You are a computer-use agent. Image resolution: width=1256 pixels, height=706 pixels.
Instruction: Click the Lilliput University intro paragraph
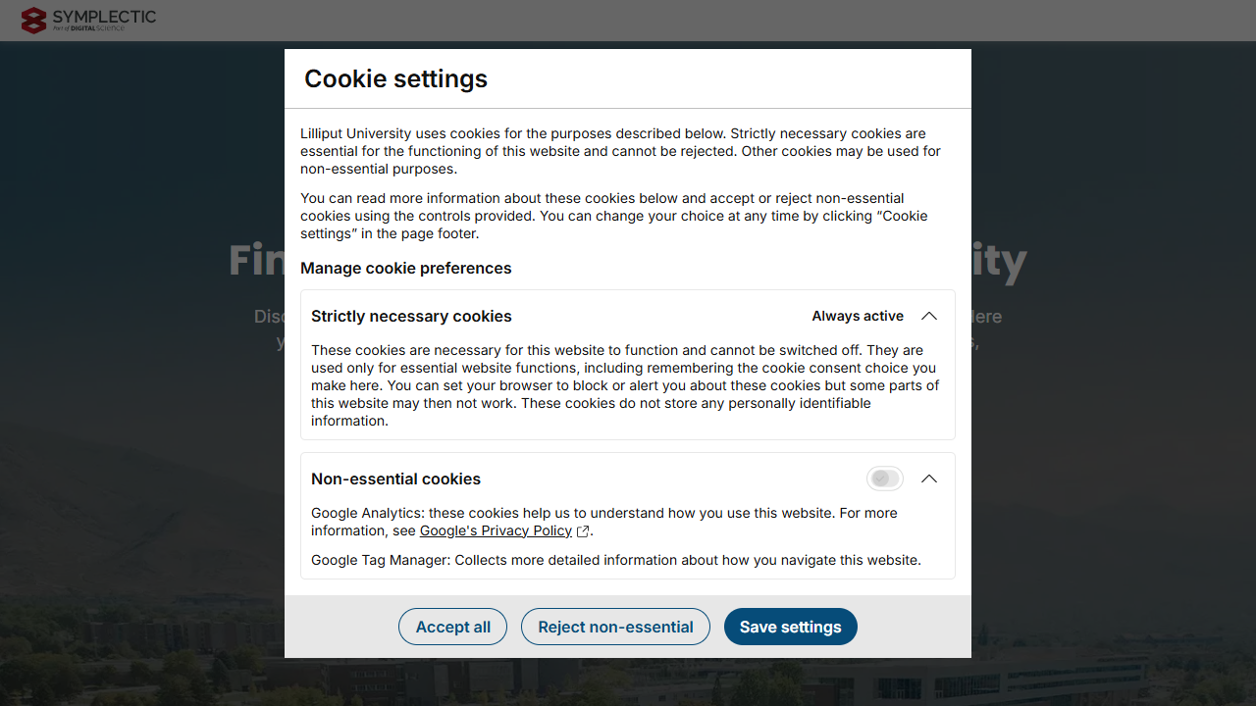click(618, 151)
